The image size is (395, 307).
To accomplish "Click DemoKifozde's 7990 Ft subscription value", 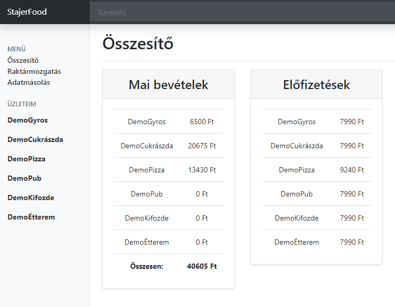I will (x=352, y=218).
